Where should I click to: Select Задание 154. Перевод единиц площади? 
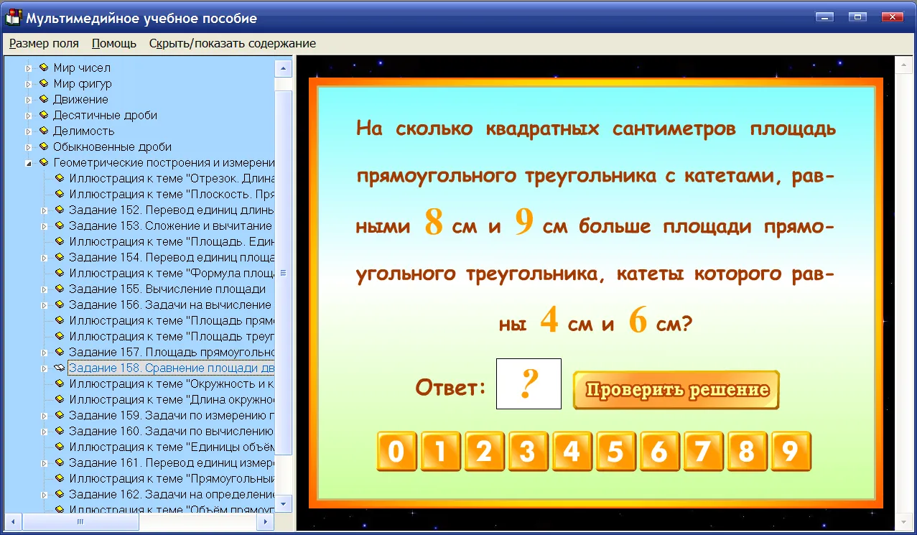click(171, 257)
